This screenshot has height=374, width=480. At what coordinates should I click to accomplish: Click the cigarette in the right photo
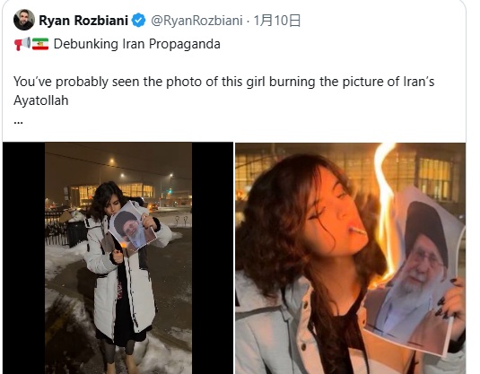tap(357, 230)
